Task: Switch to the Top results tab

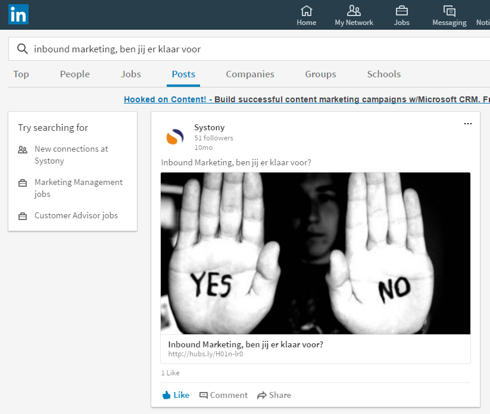Action: pyautogui.click(x=21, y=74)
